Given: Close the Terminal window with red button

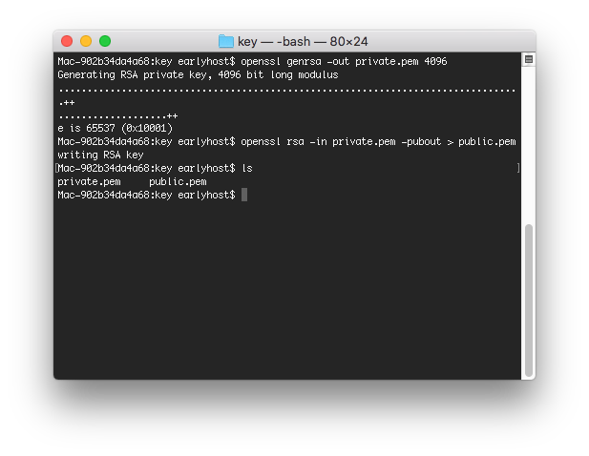Looking at the screenshot, I should (x=67, y=41).
